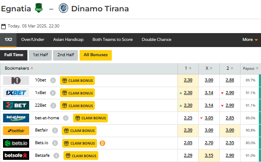Sort by the 2 away column
Viewport: 261px width, 162px height.
[230, 68]
